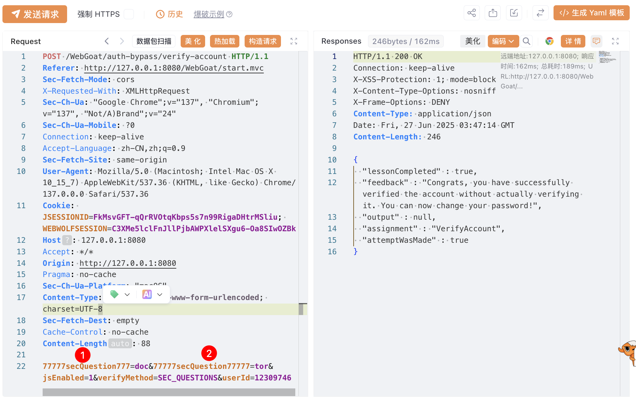Click the "assignment" : "VerifyAccount" line
The height and width of the screenshot is (401, 636).
pos(433,229)
